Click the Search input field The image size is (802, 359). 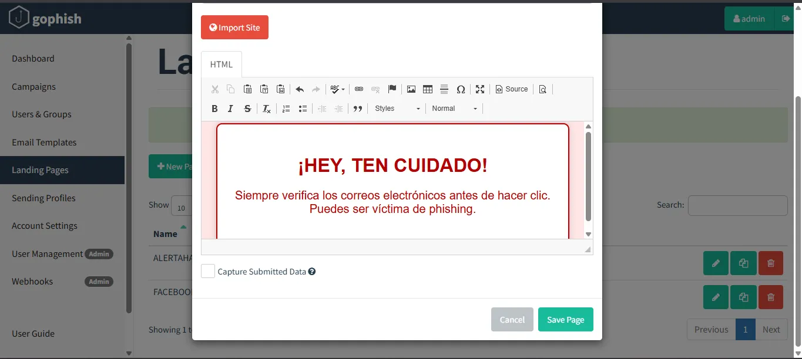click(x=737, y=205)
